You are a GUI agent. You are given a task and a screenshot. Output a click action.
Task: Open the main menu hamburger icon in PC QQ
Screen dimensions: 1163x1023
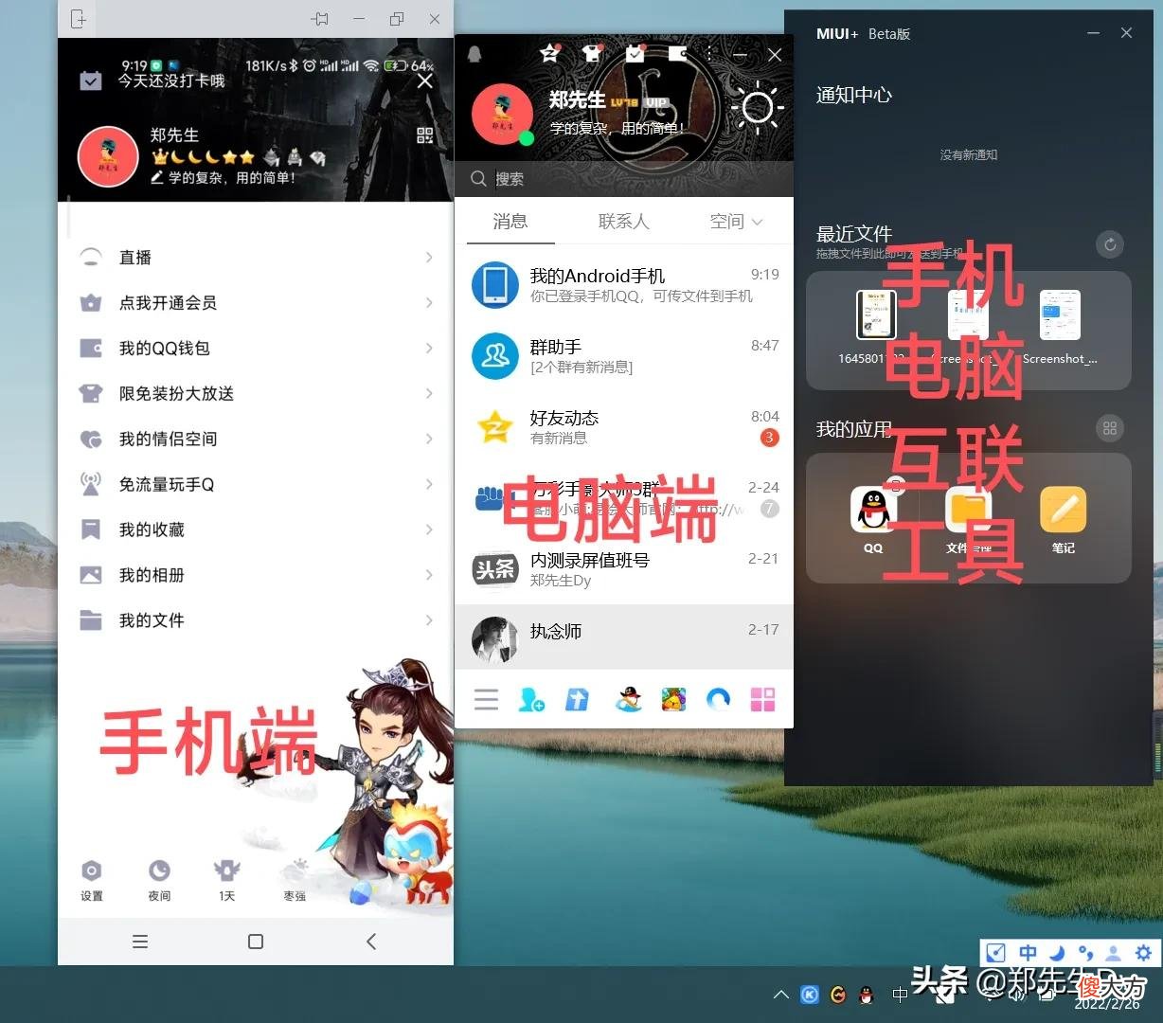click(486, 700)
